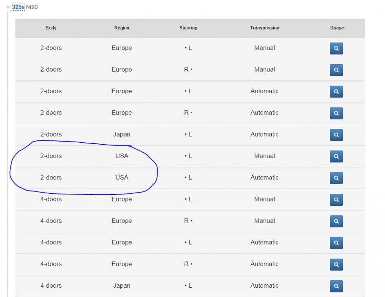Click search icon for 4-doors Europe right-steering Automatic
This screenshot has height=297, width=385.
pos(336,265)
